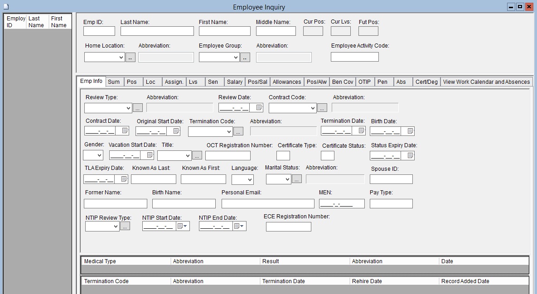Image resolution: width=537 pixels, height=294 pixels.
Task: Switch to the Salary tab
Action: coord(235,82)
